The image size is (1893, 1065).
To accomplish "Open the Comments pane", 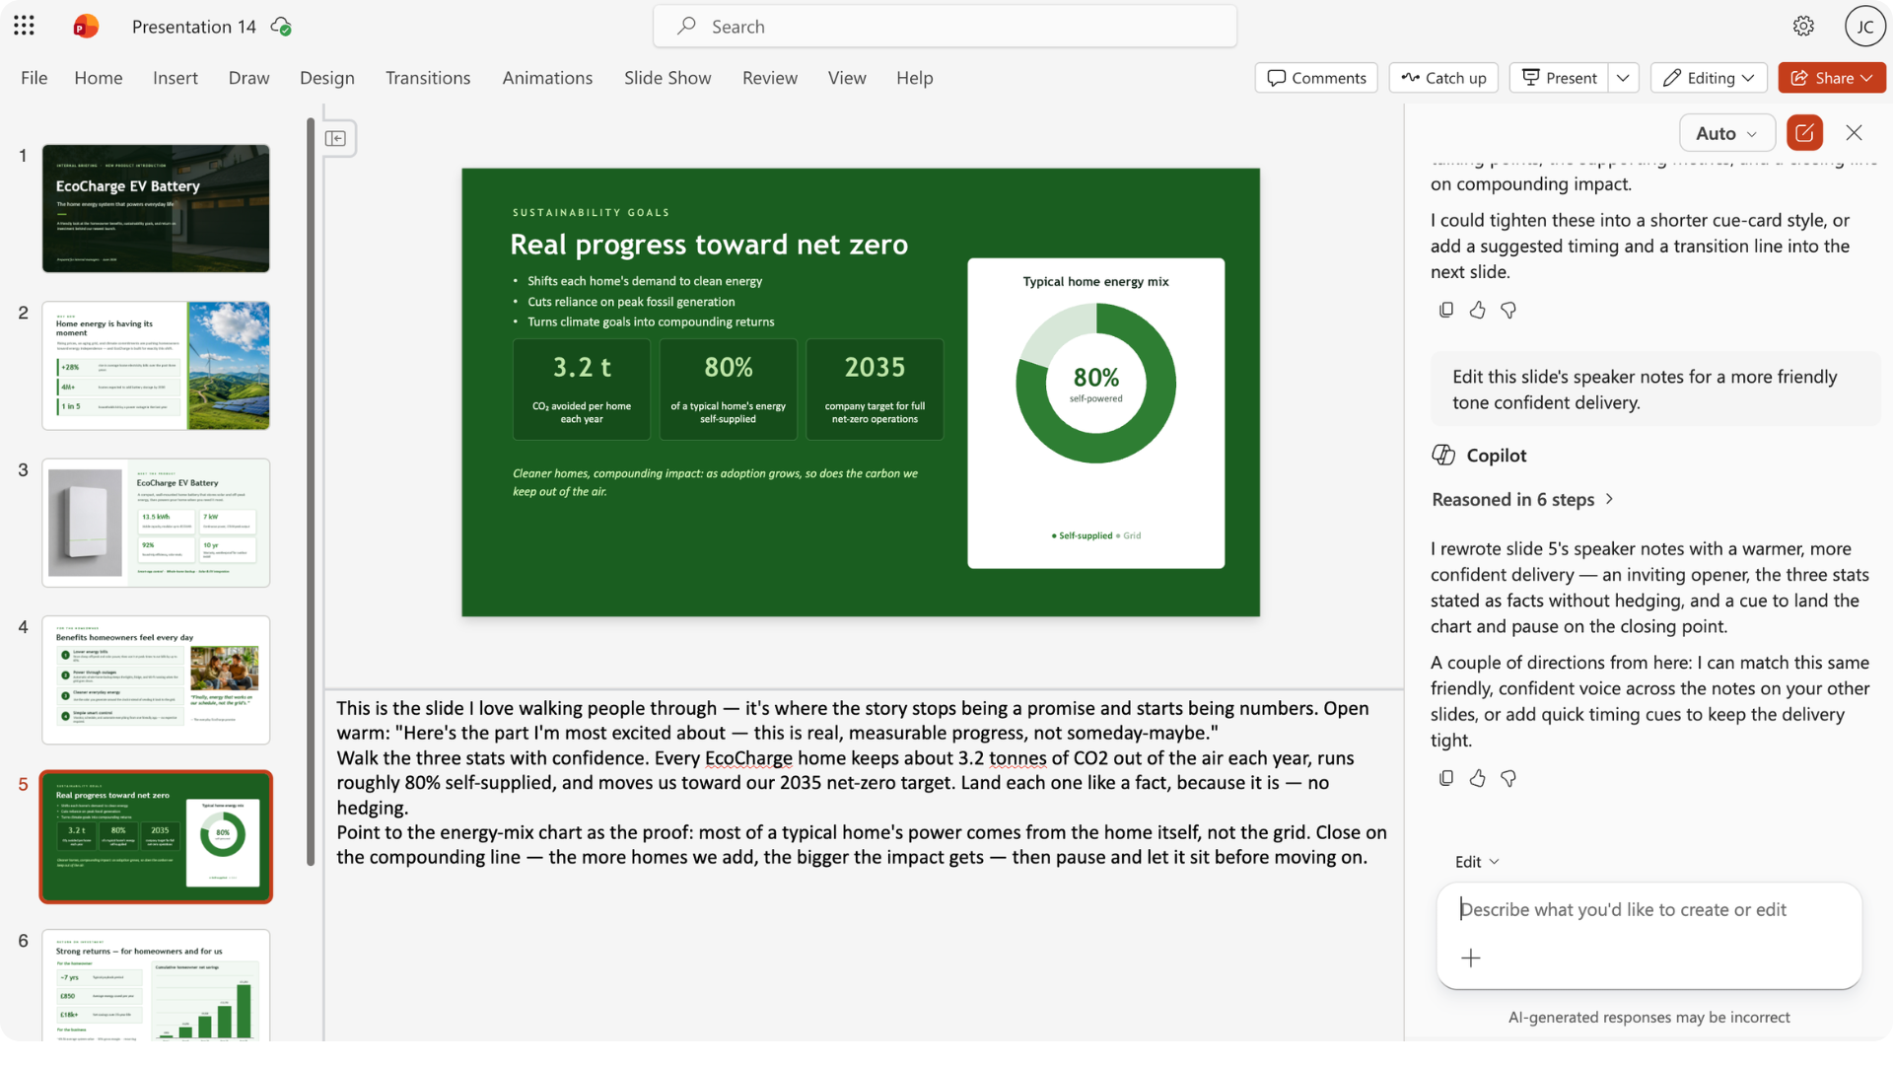I will pos(1316,78).
